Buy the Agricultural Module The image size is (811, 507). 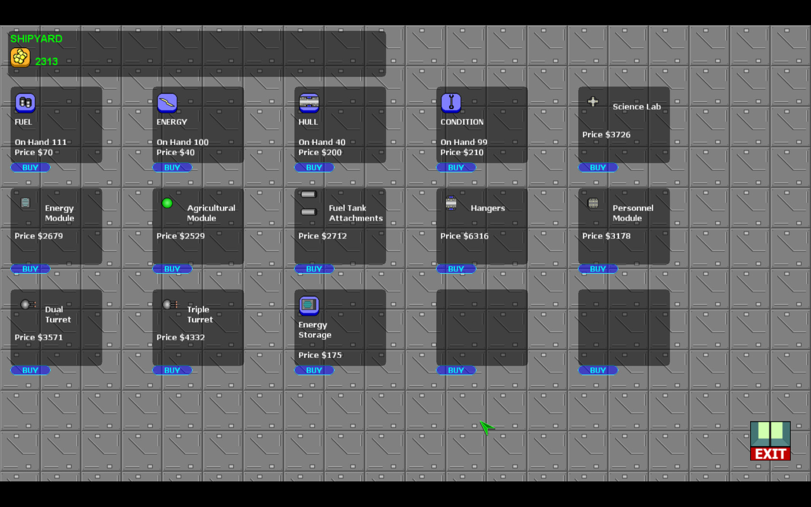172,269
